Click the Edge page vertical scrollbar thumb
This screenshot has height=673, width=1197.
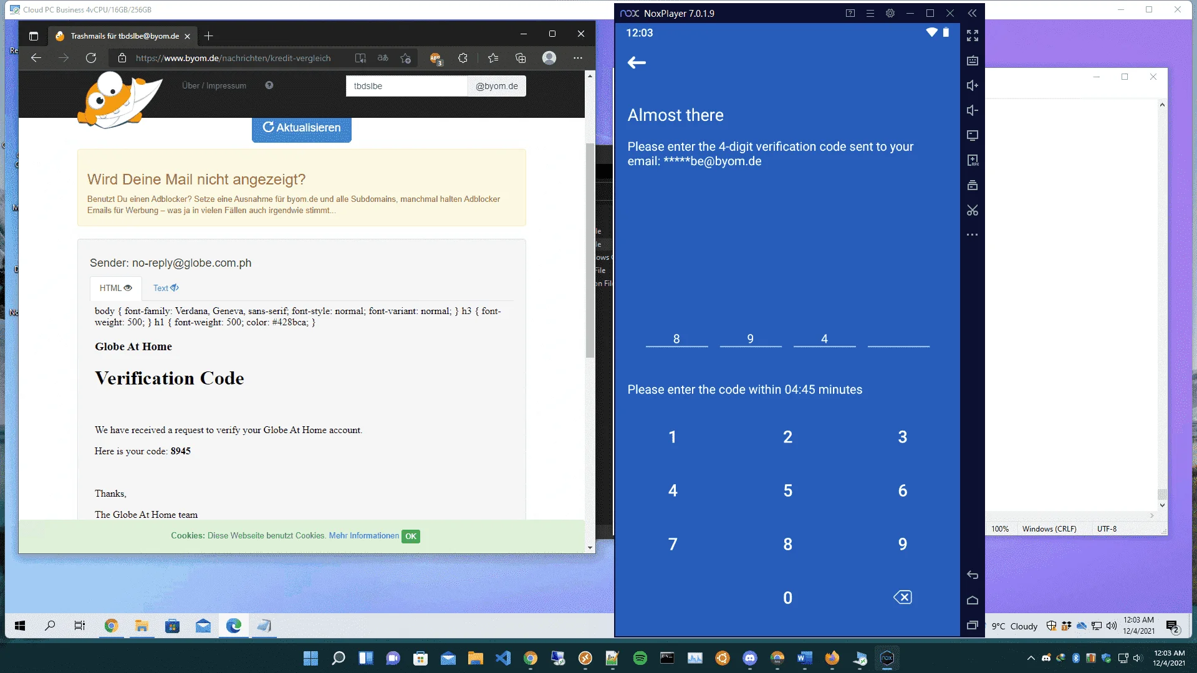point(590,249)
